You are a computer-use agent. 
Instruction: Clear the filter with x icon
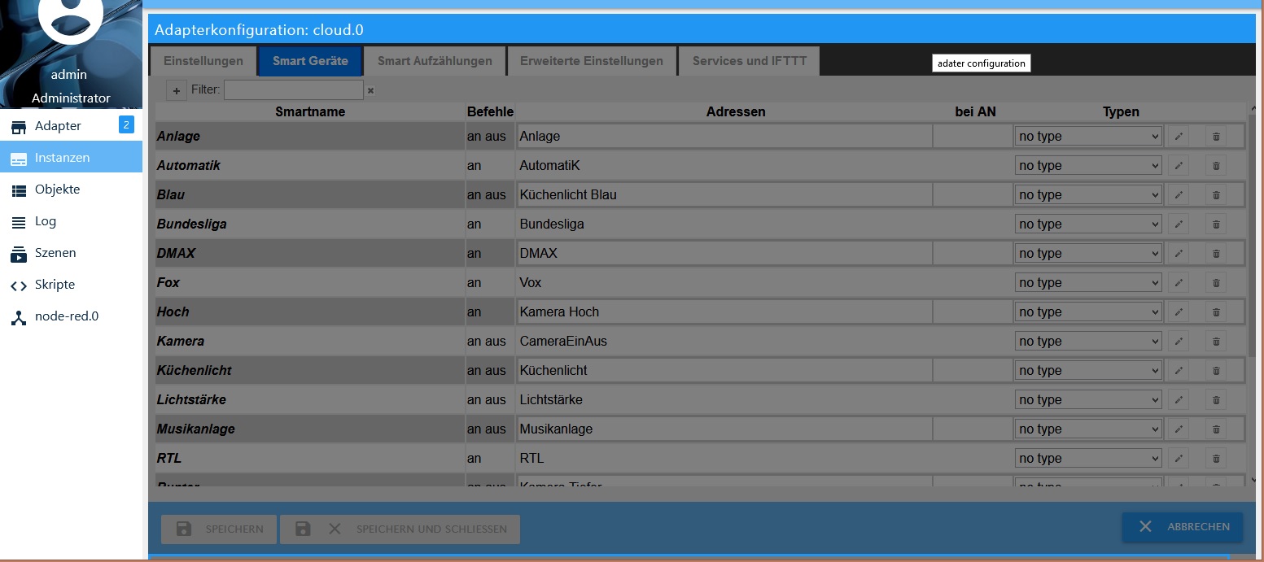coord(370,90)
